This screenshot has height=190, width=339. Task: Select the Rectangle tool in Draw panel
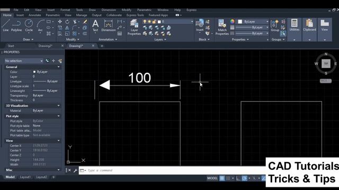[49, 22]
